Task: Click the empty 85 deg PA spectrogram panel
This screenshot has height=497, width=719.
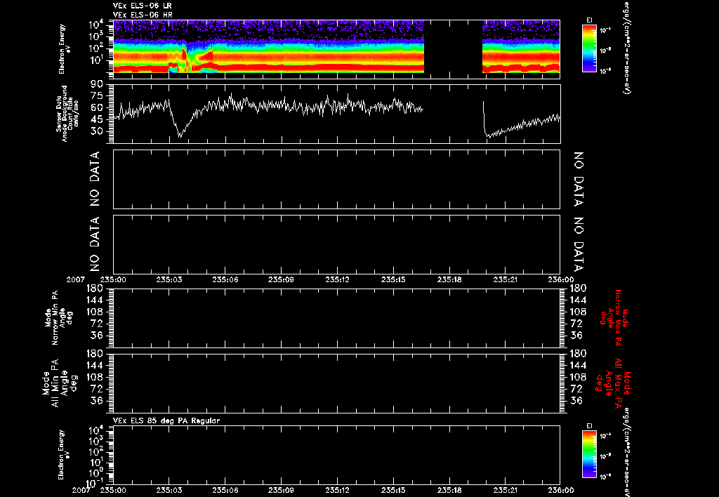Action: click(x=336, y=454)
